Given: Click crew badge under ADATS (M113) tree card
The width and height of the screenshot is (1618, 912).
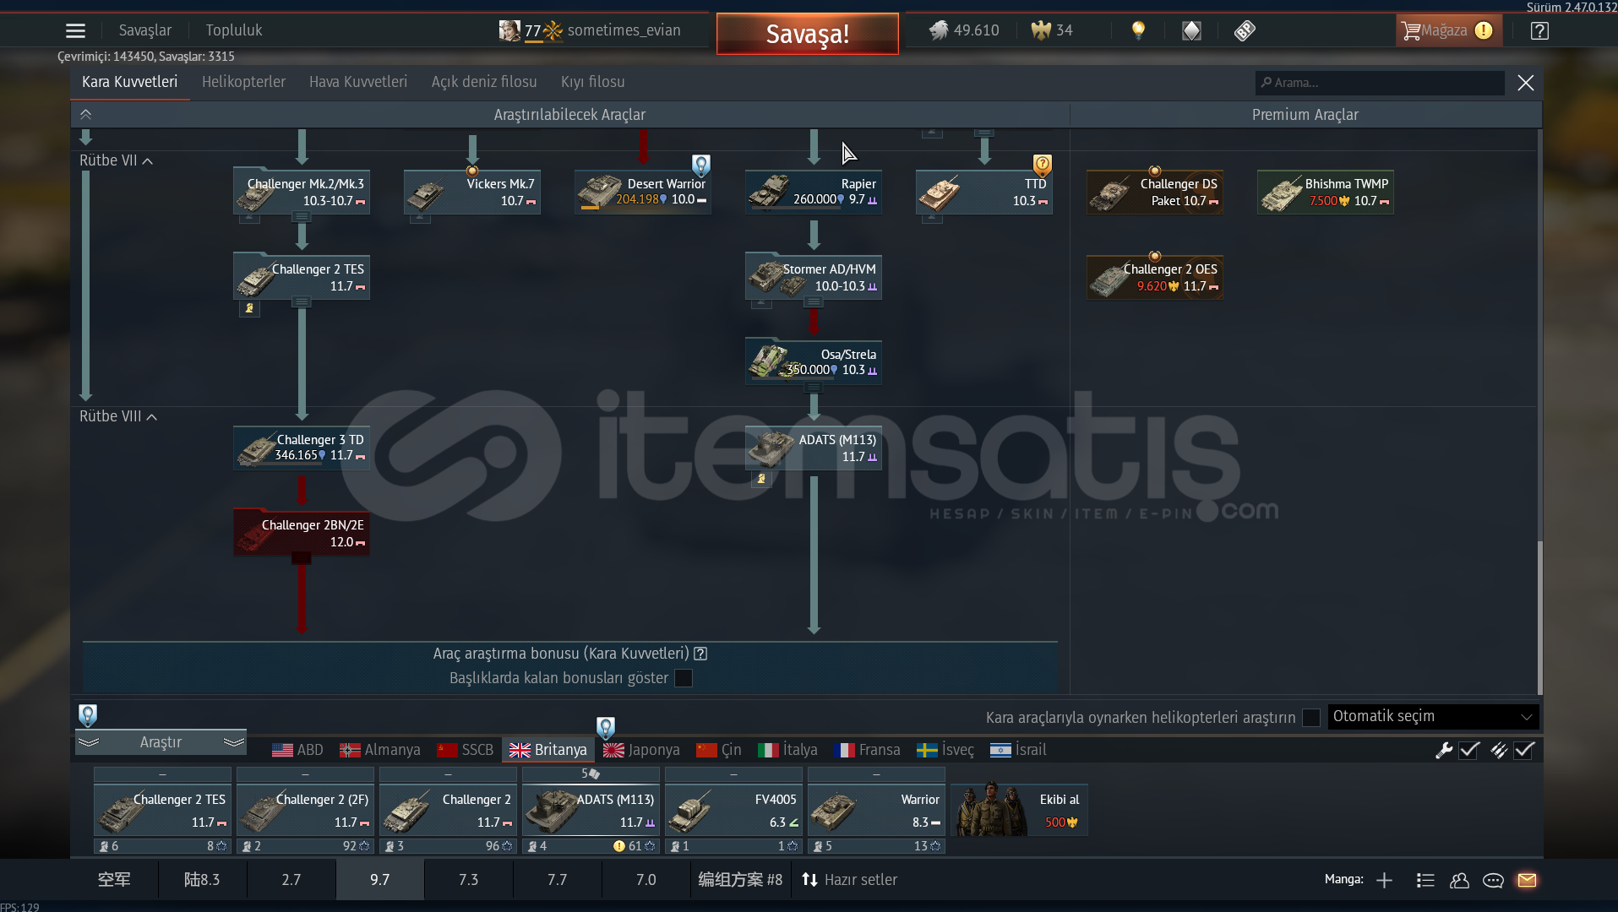Looking at the screenshot, I should click(x=761, y=479).
